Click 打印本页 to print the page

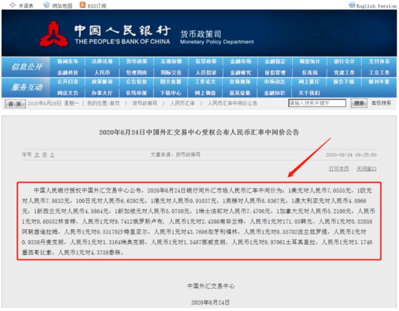[339, 169]
